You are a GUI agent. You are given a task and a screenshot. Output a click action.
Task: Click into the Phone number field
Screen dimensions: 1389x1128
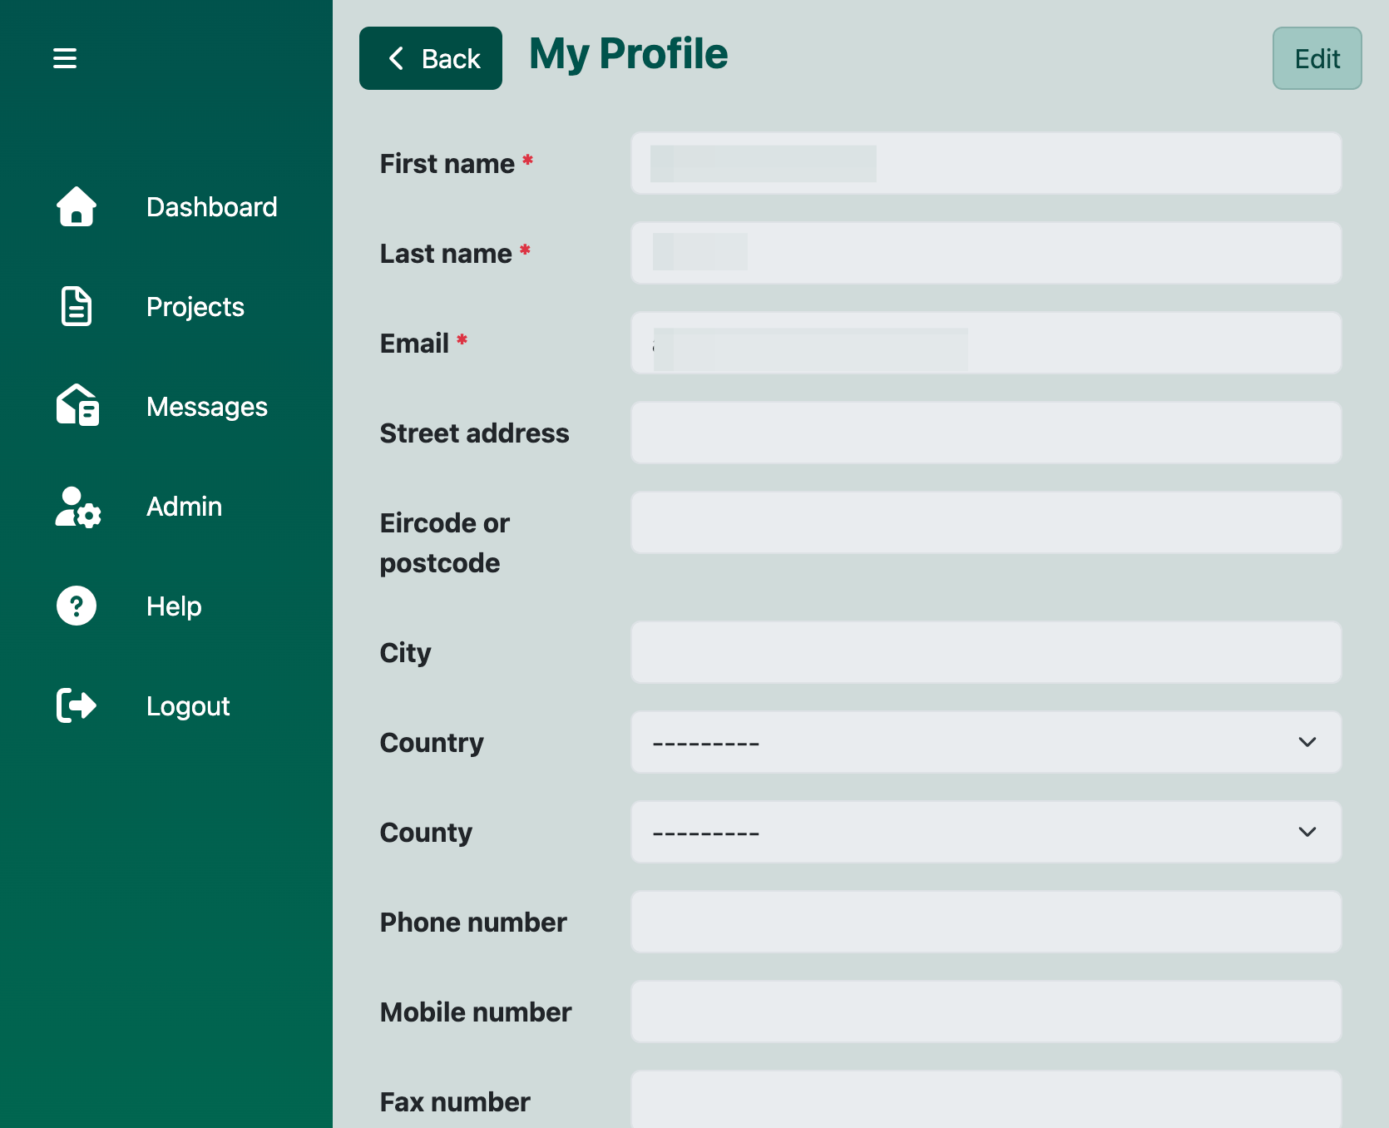pos(986,922)
